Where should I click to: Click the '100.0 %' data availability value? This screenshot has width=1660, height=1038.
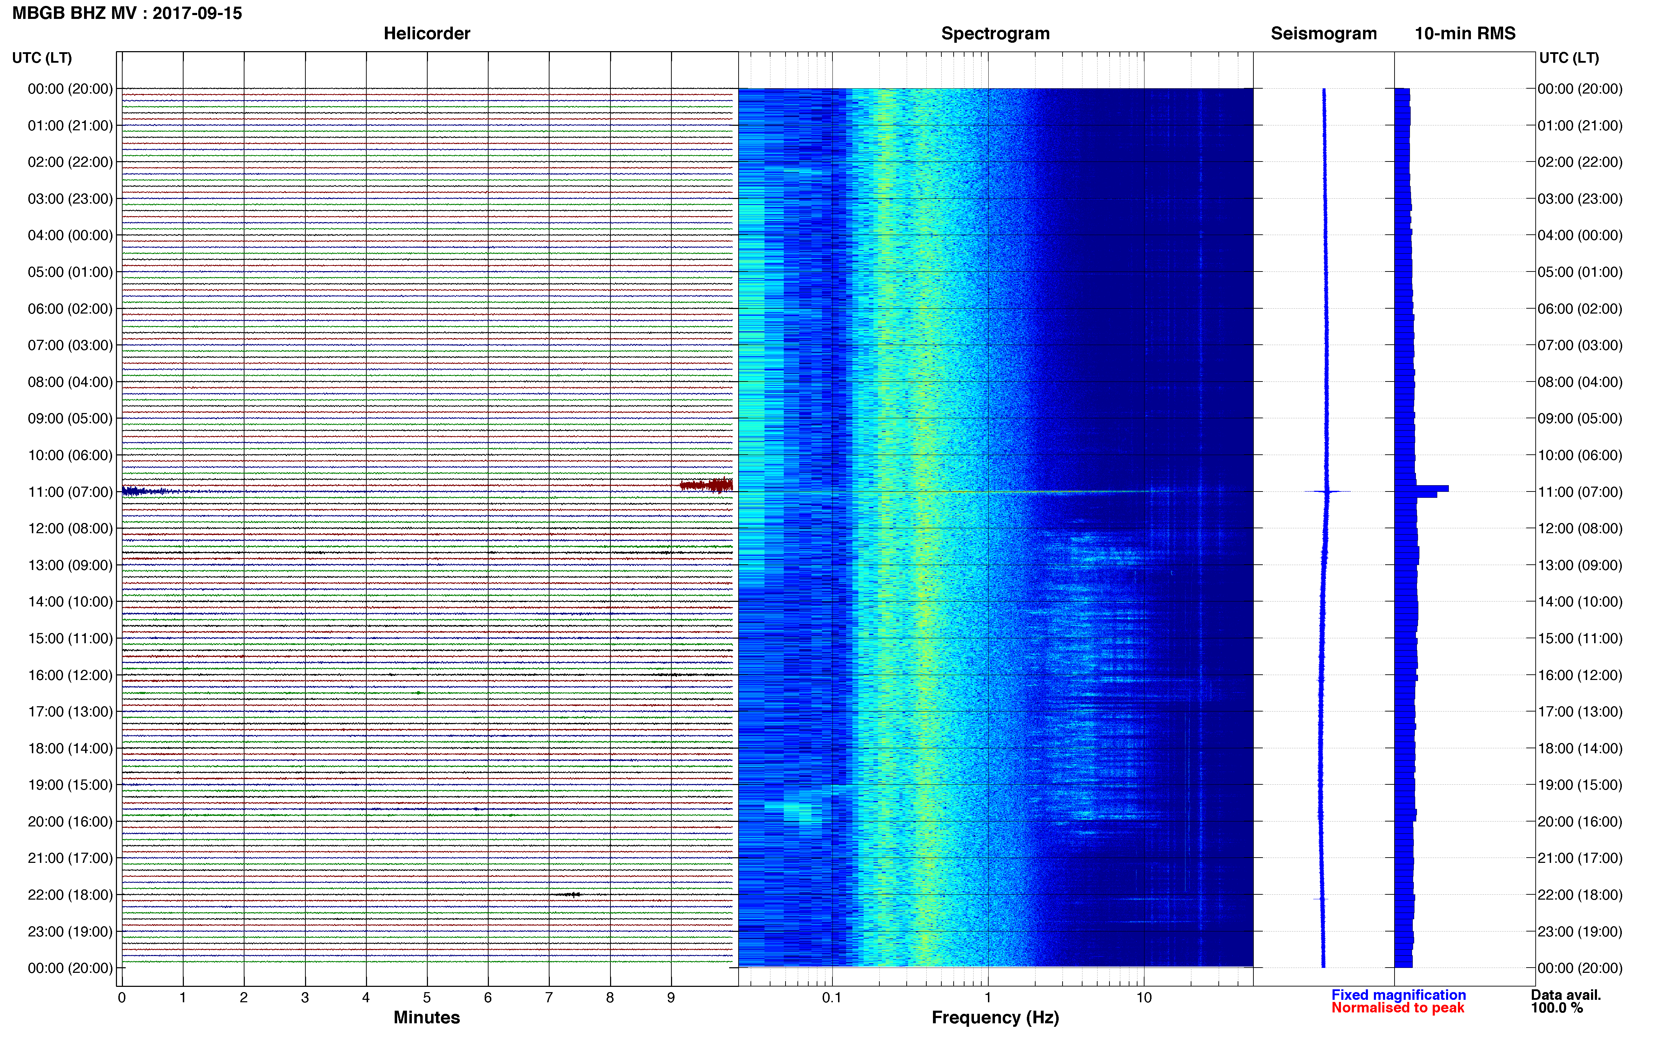(1557, 1008)
